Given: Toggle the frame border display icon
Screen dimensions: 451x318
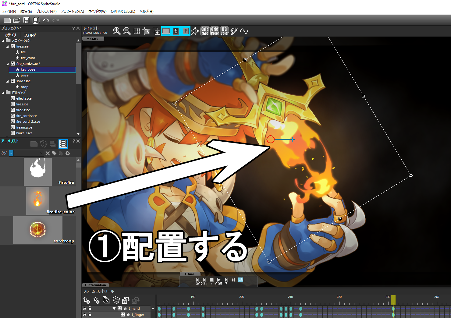Looking at the screenshot, I should pos(166,31).
